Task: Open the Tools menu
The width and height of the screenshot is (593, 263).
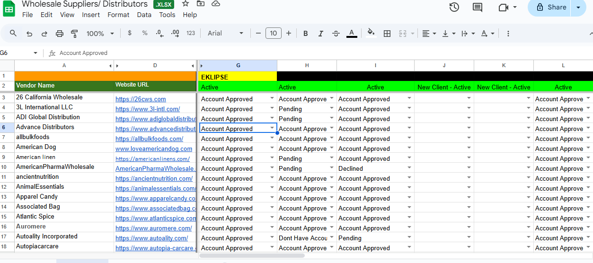Action: [x=167, y=15]
